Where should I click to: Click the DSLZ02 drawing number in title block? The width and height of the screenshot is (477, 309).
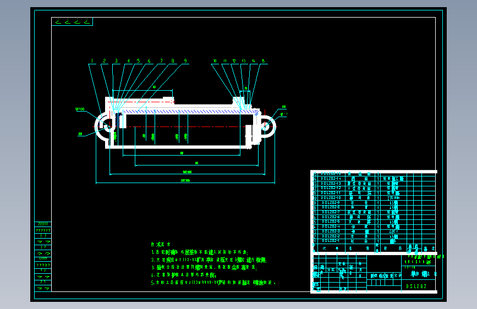tap(416, 286)
